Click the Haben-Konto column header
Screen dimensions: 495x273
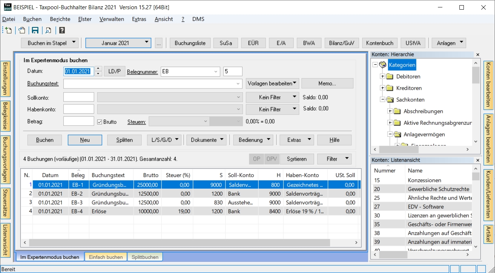coord(306,175)
